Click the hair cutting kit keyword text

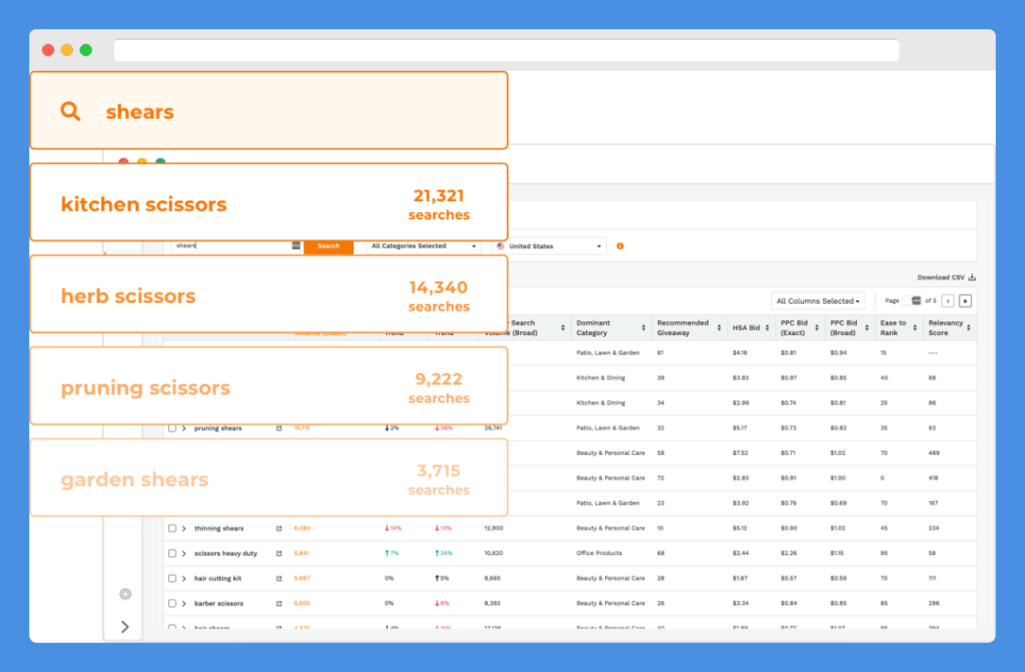[x=218, y=579]
